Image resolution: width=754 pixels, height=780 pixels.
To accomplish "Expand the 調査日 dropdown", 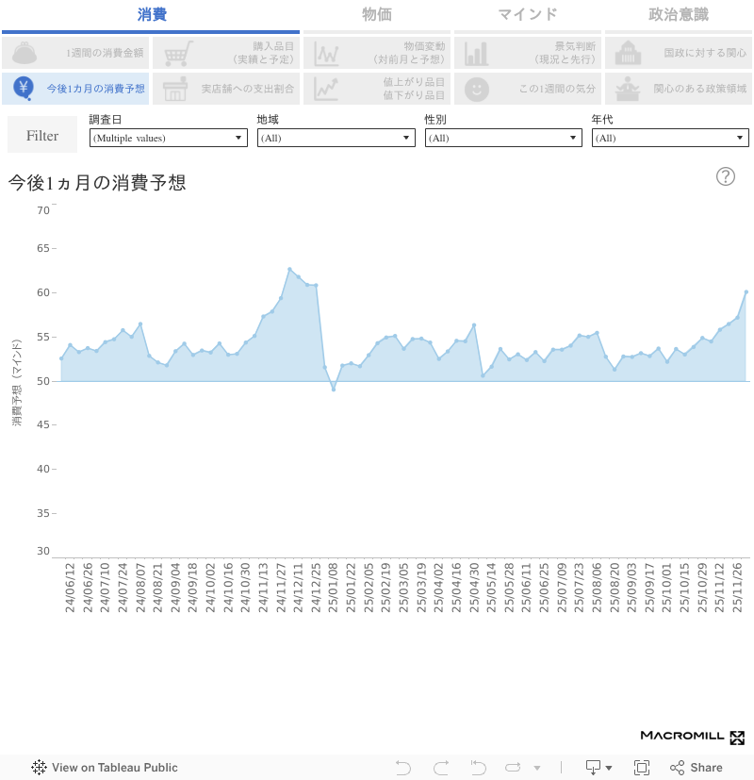I will [x=169, y=138].
